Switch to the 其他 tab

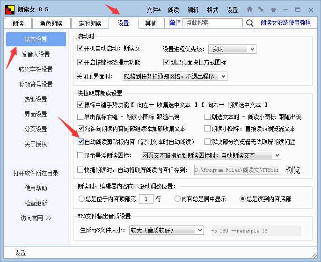coord(151,23)
